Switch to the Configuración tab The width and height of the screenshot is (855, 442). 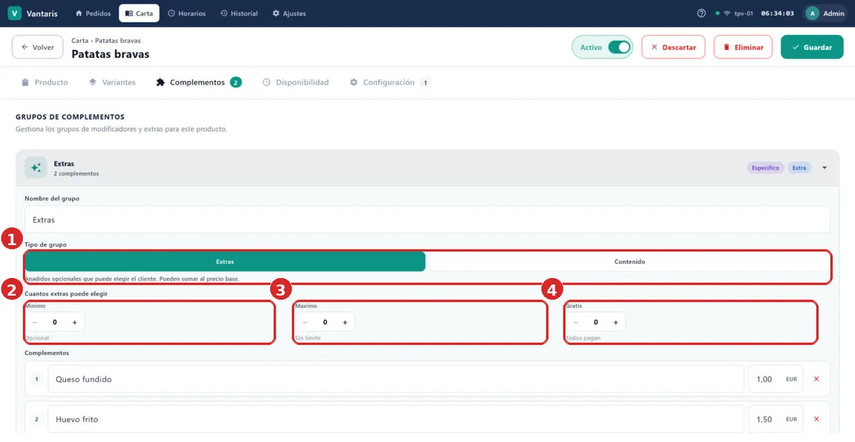(x=390, y=83)
